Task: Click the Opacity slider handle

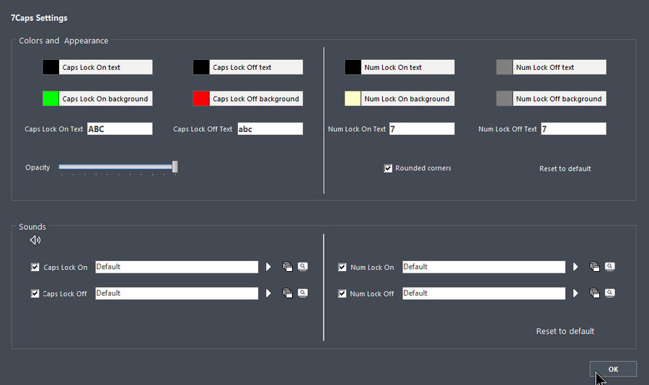Action: [x=175, y=167]
